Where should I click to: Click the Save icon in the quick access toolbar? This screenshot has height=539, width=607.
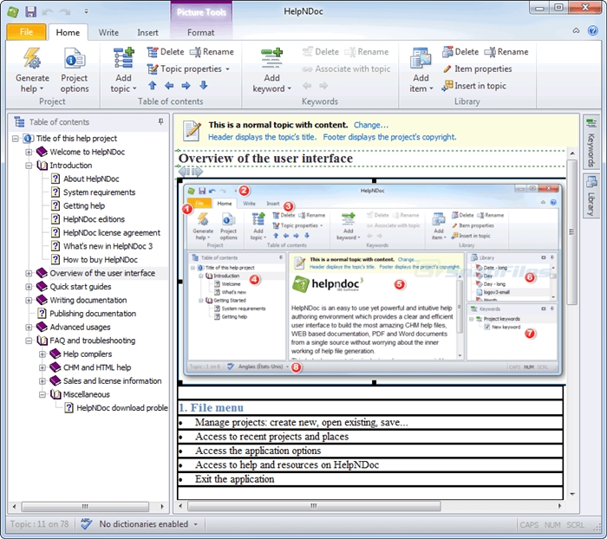tap(30, 11)
